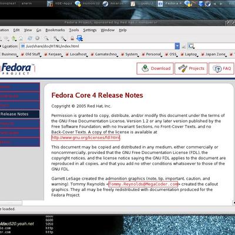Image resolution: width=235 pixels, height=235 pixels.
Task: Open the View menu
Action: [x=28, y=30]
